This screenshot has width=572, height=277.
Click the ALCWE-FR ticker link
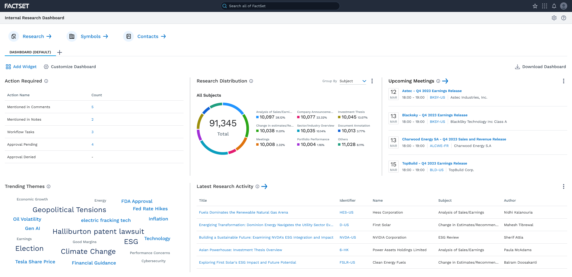pyautogui.click(x=439, y=146)
